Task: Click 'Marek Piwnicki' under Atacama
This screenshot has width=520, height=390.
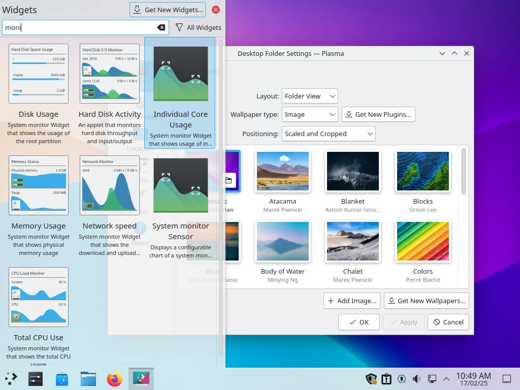Action: coord(282,210)
